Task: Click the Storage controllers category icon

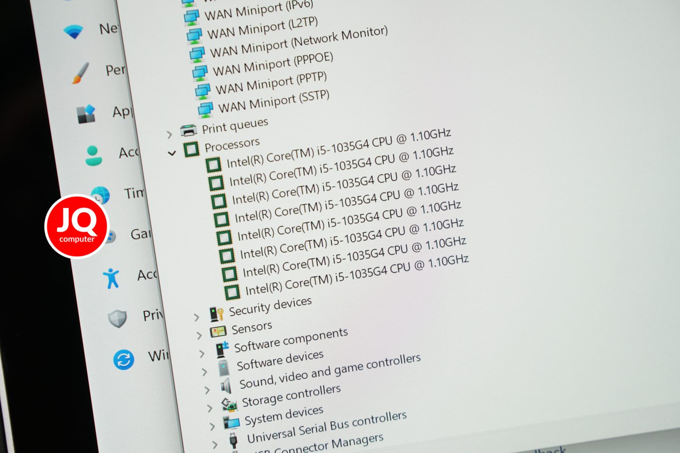Action: pos(229,404)
